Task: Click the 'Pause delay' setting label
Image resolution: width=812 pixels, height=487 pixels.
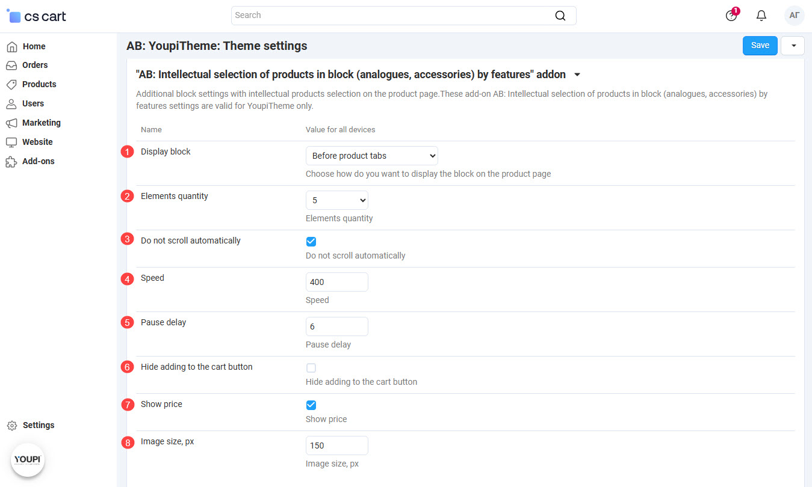Action: pyautogui.click(x=163, y=322)
